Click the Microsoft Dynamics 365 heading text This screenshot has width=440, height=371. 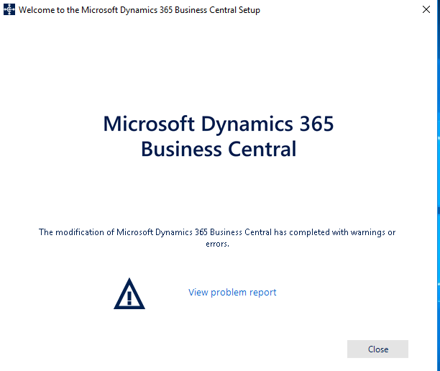(x=219, y=124)
